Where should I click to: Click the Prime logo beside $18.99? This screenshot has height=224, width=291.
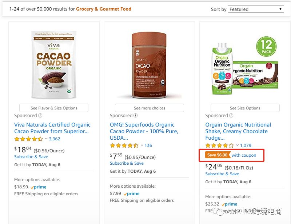(39, 187)
